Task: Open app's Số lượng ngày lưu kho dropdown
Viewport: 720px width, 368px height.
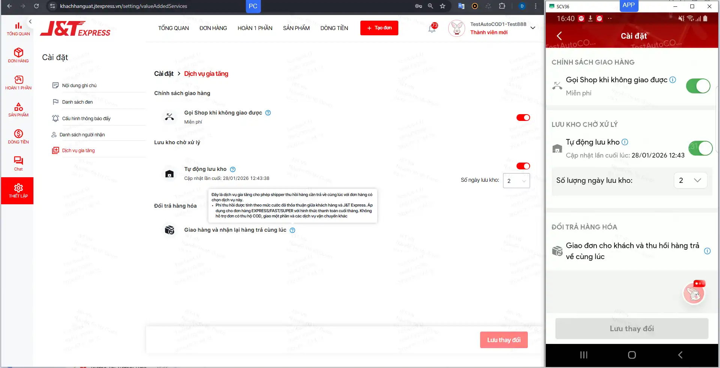Action: [x=690, y=180]
